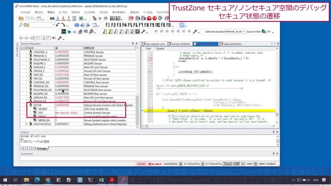The height and width of the screenshot is (186, 331).
Task: Click the レジスタ名称 column header
Action: click(x=37, y=48)
